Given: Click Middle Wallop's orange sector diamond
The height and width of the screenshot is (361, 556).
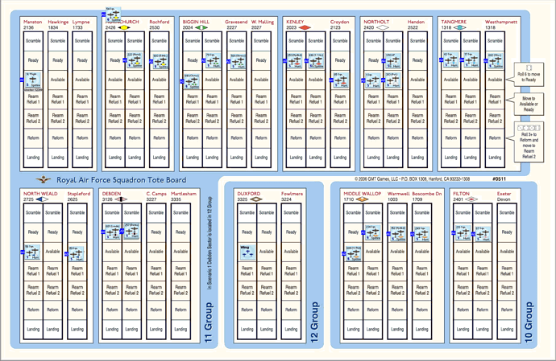Looking at the screenshot, I should tap(362, 199).
